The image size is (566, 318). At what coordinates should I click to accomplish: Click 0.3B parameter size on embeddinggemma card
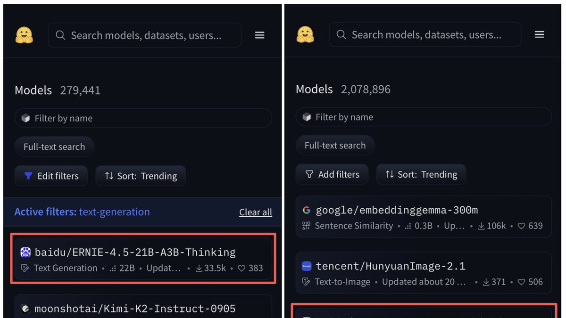[423, 226]
